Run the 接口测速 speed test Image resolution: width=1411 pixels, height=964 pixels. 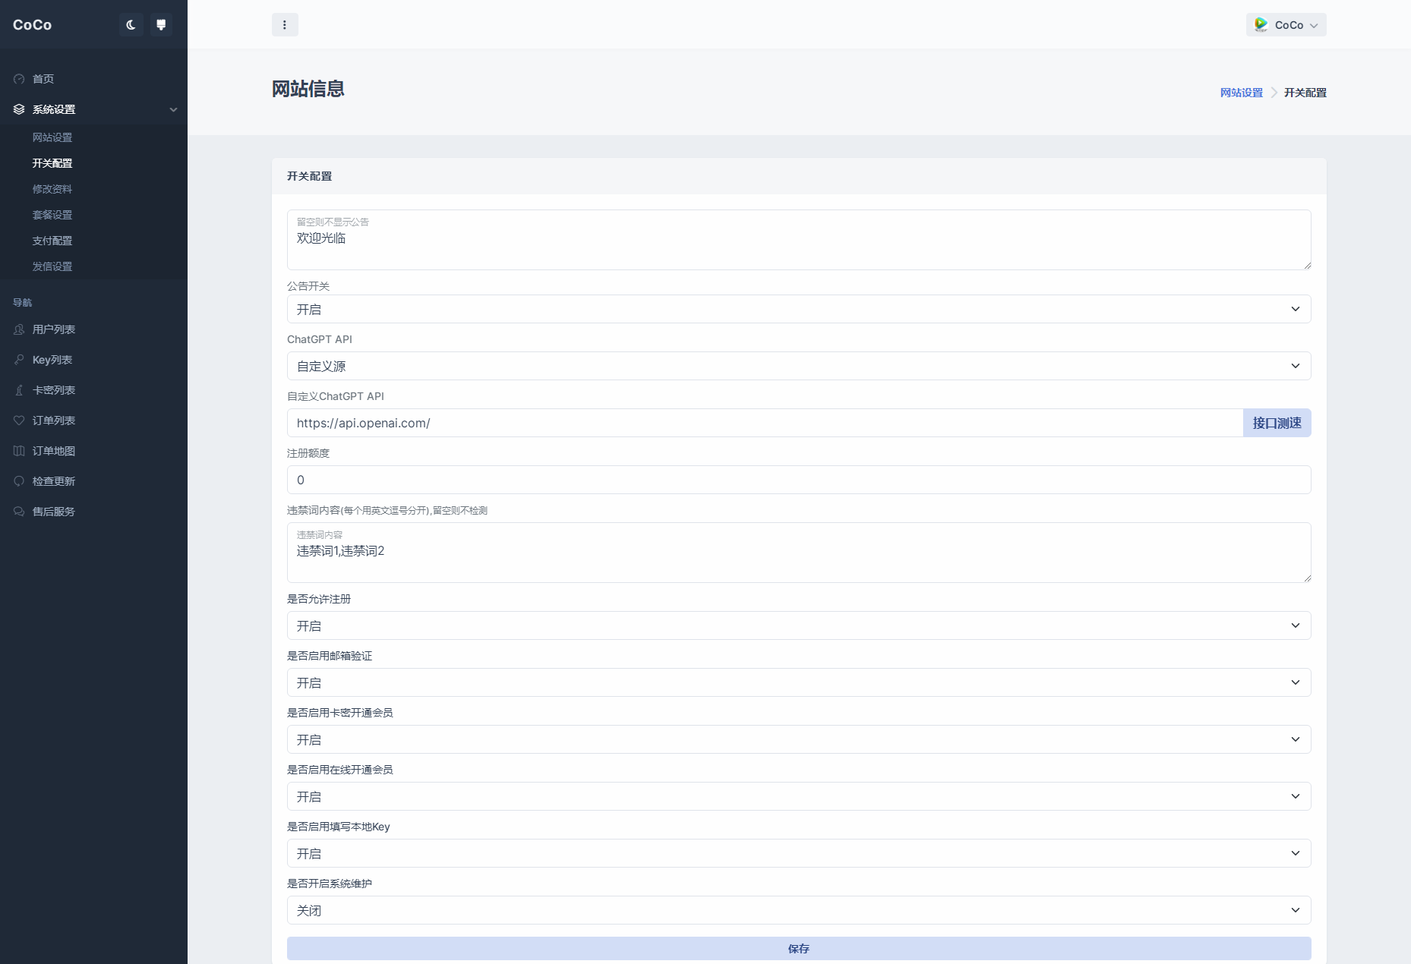coord(1277,423)
